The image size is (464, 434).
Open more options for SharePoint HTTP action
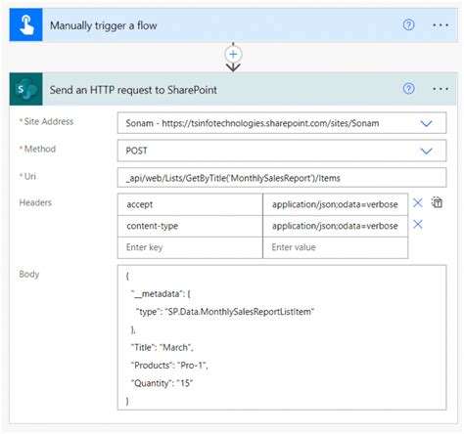[441, 89]
